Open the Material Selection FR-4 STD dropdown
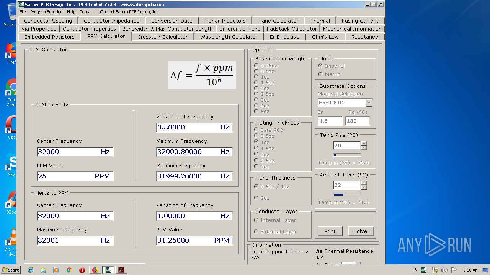 click(369, 102)
